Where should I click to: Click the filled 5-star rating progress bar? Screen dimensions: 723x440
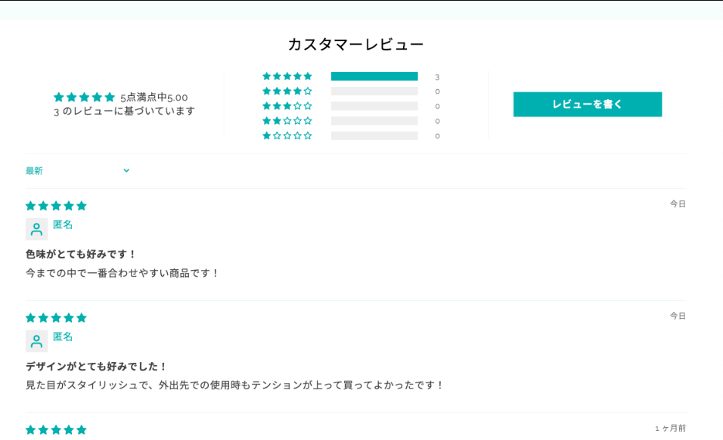[374, 76]
